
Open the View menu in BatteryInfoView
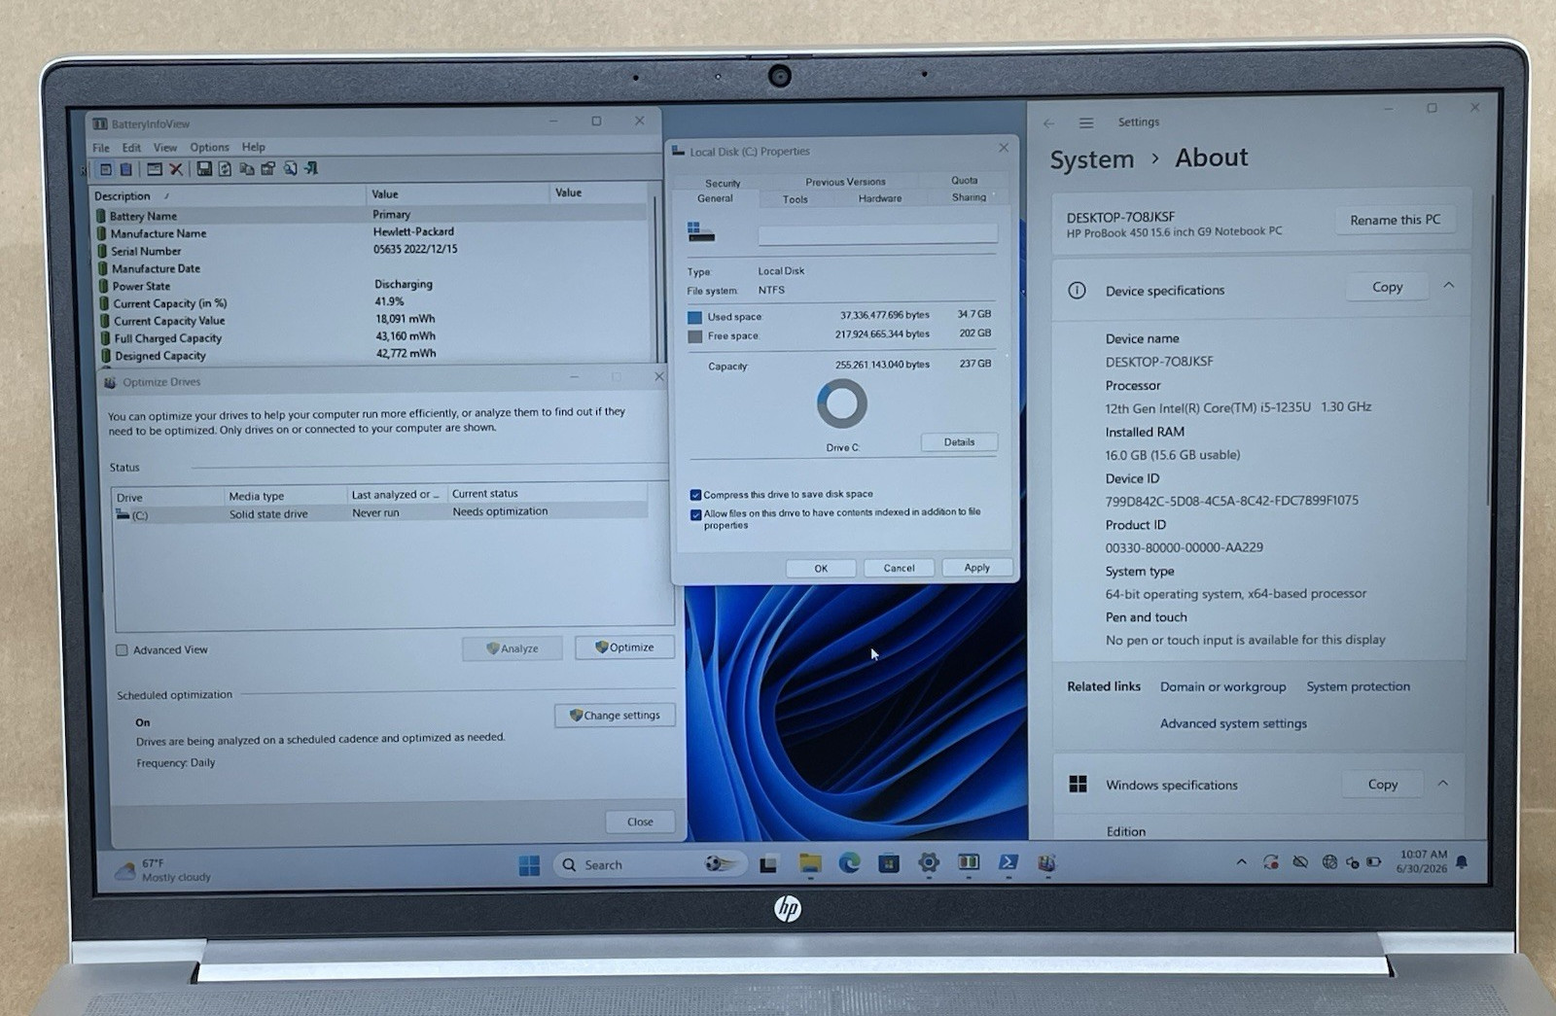[x=165, y=148]
